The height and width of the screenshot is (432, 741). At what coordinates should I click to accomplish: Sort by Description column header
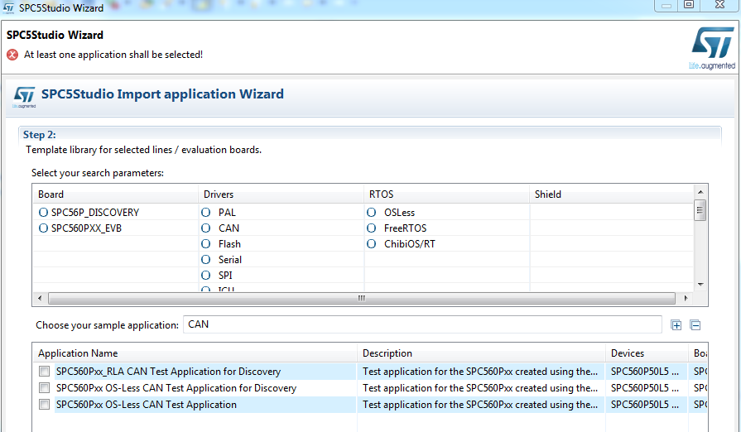tap(481, 353)
